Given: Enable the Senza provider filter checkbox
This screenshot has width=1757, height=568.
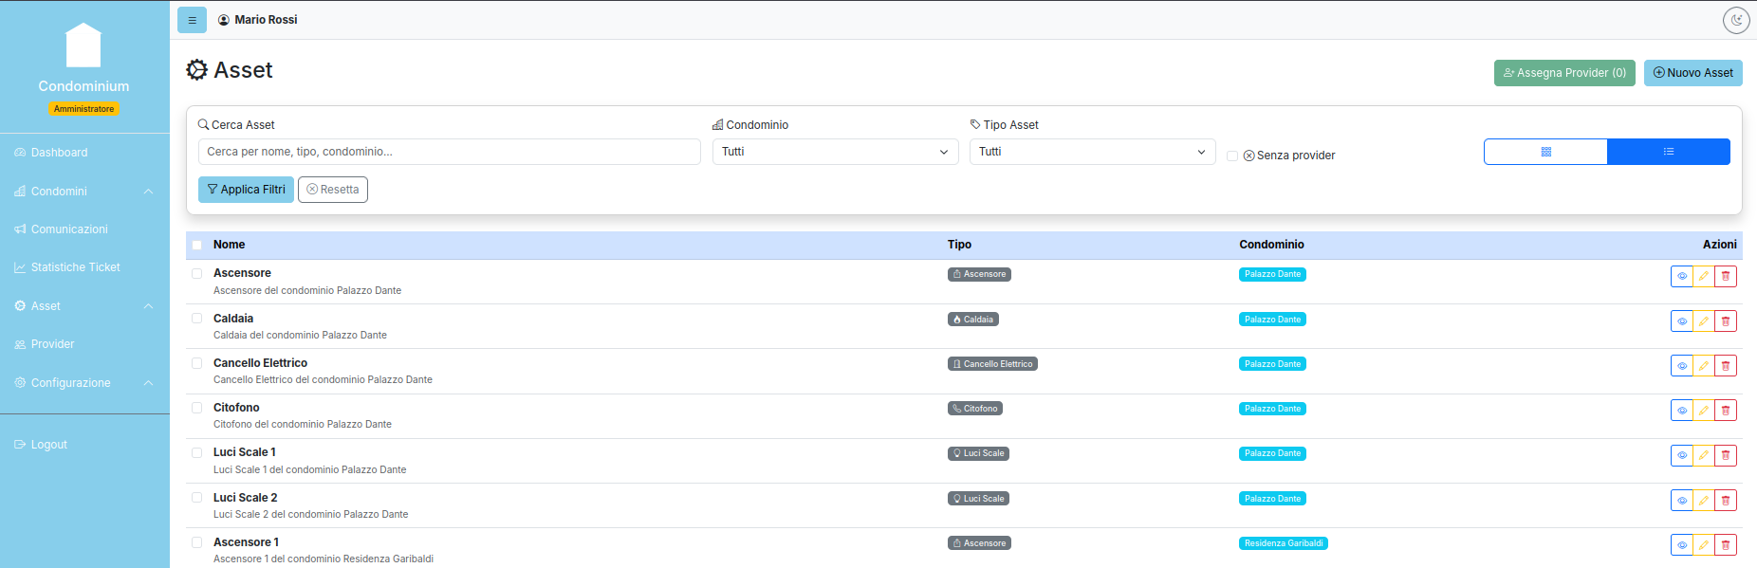Looking at the screenshot, I should tap(1232, 156).
